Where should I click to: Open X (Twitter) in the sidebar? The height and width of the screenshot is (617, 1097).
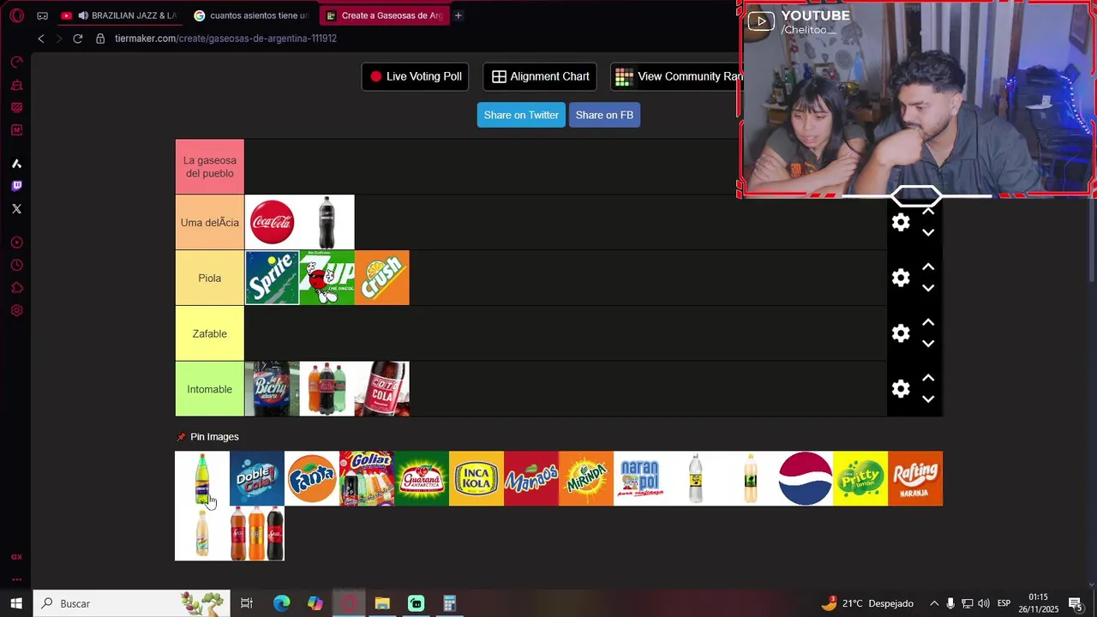[16, 209]
